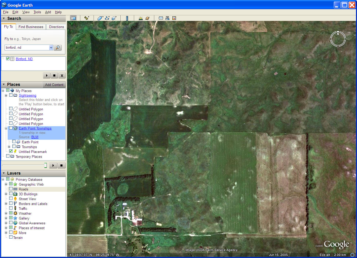Enable the Temporary Places checkbox
The height and width of the screenshot is (258, 357).
(x=8, y=156)
